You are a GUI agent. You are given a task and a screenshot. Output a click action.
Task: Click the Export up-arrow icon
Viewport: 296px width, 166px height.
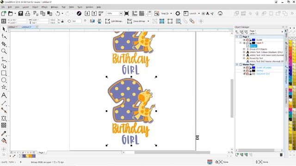[94, 13]
